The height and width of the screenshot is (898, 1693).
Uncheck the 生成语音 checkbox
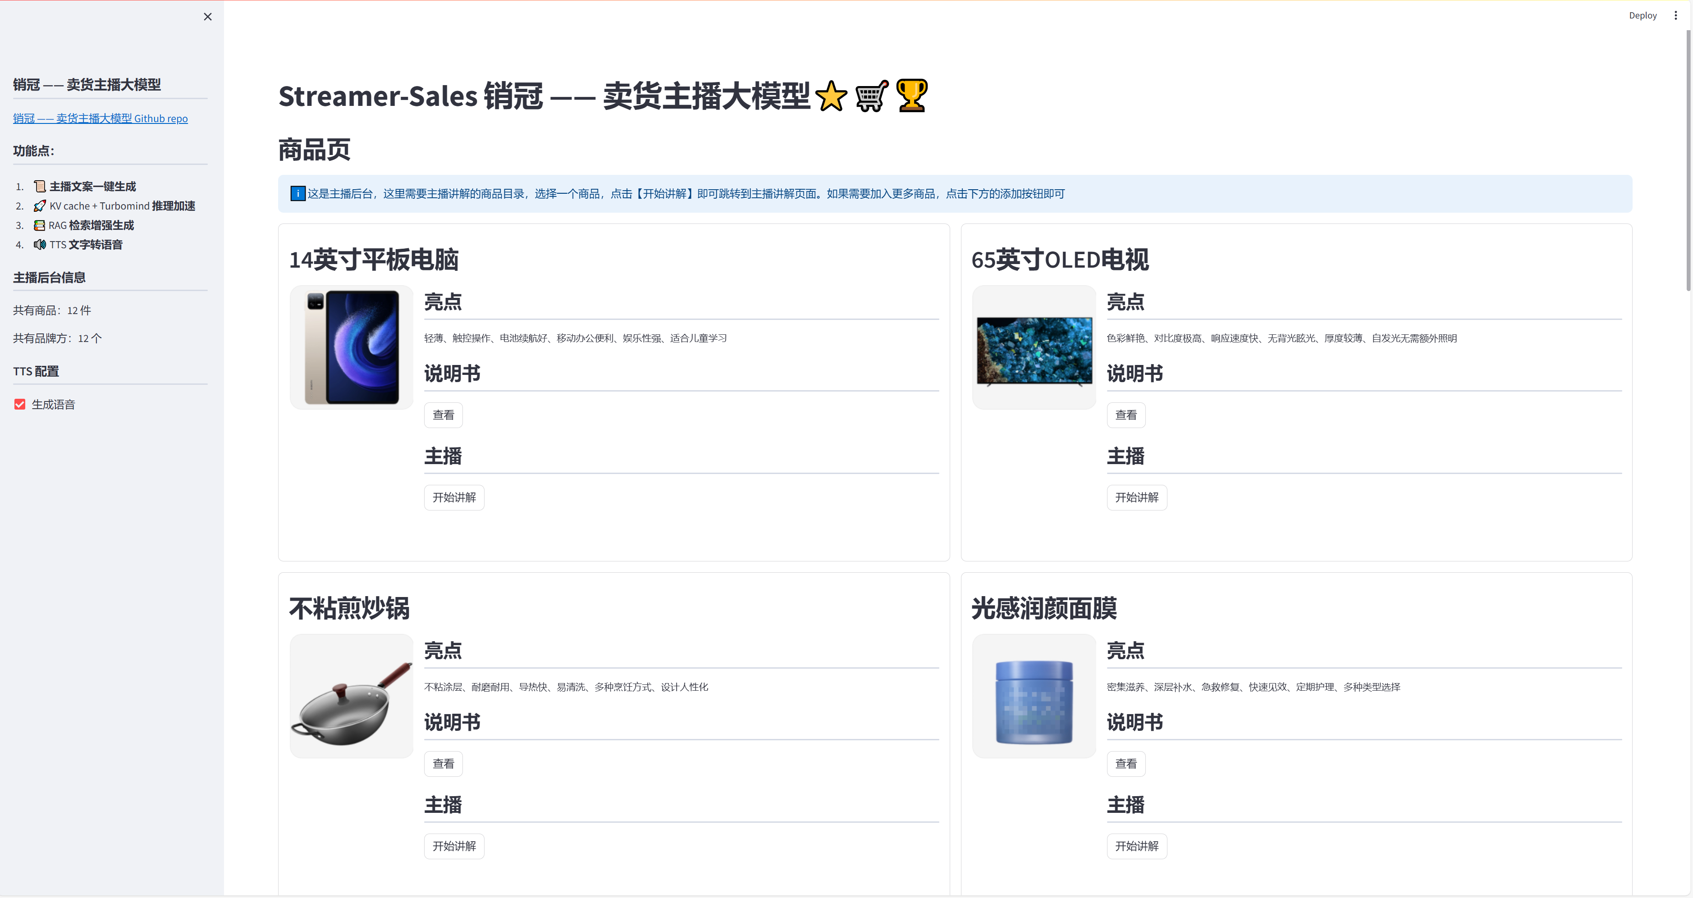pos(20,405)
